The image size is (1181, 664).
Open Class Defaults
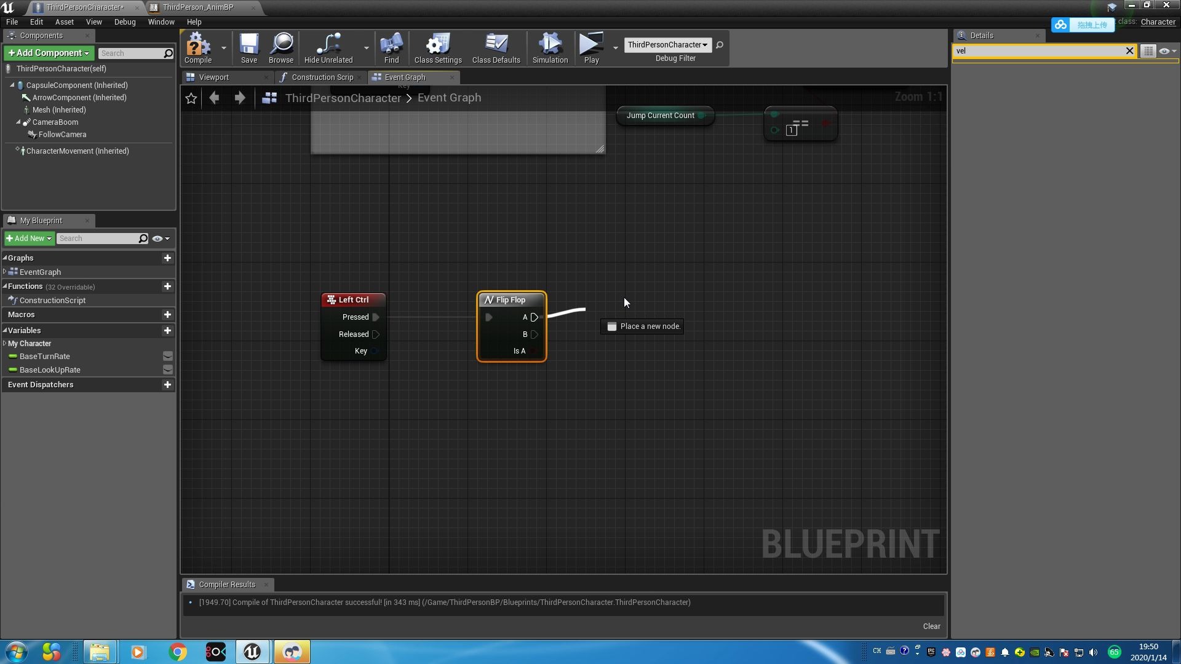[x=495, y=48]
